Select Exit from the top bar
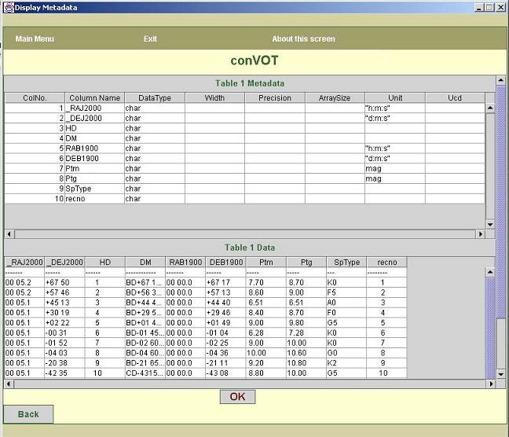This screenshot has height=437, width=509. point(150,39)
